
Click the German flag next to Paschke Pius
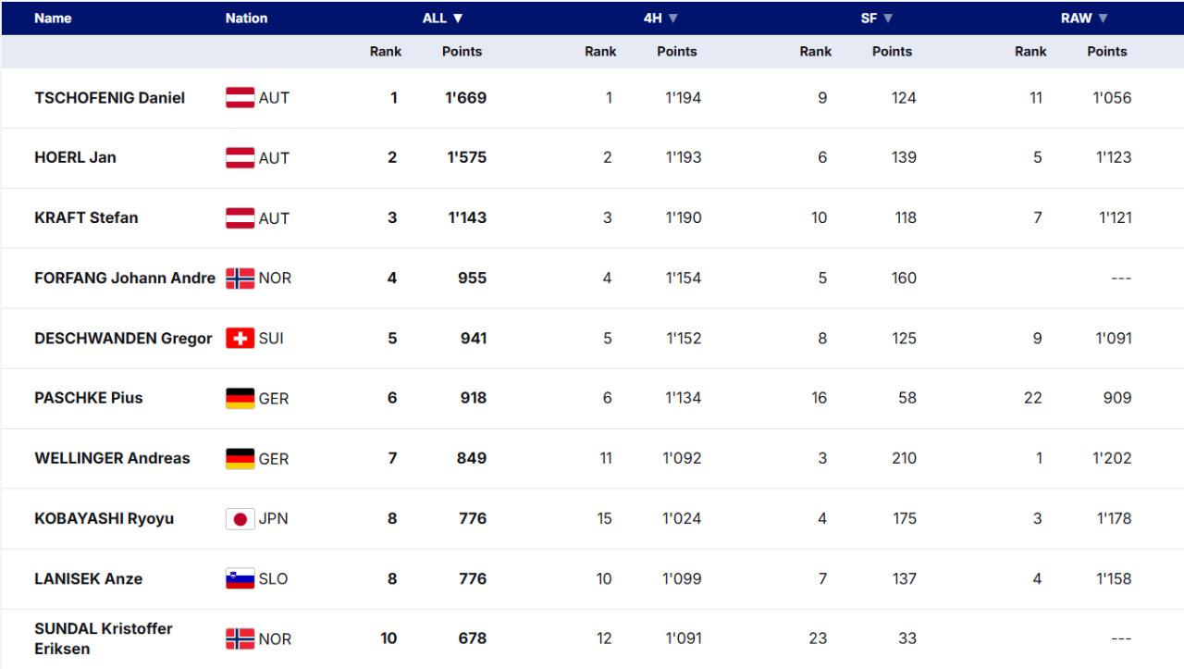[x=240, y=398]
